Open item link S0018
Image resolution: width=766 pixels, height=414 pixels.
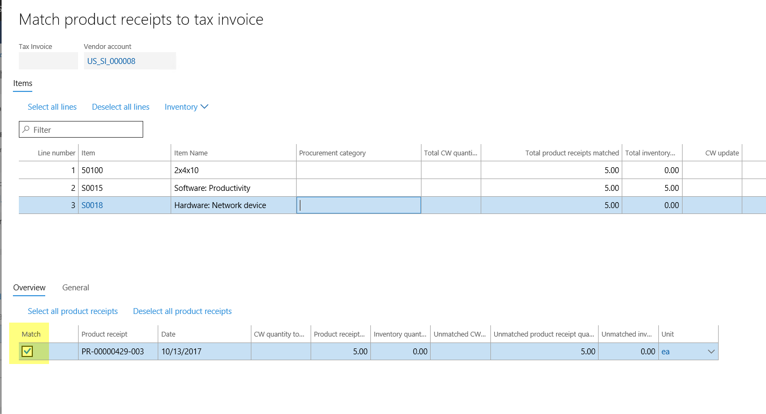tap(92, 205)
